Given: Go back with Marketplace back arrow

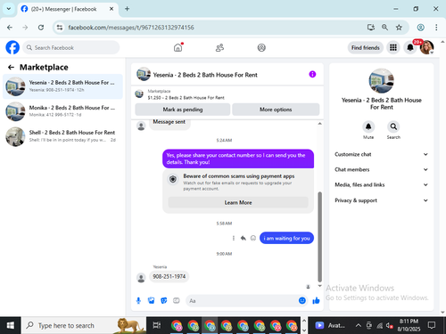Looking at the screenshot, I should (x=11, y=68).
